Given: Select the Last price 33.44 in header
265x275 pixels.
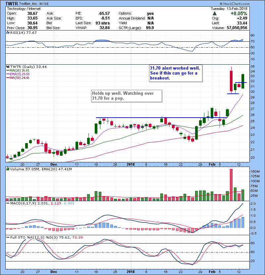Looking at the screenshot, I should pos(242,23).
